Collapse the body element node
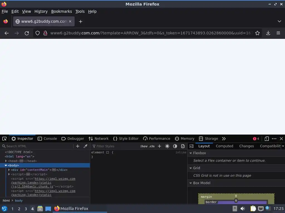The width and height of the screenshot is (285, 213). 6,165
